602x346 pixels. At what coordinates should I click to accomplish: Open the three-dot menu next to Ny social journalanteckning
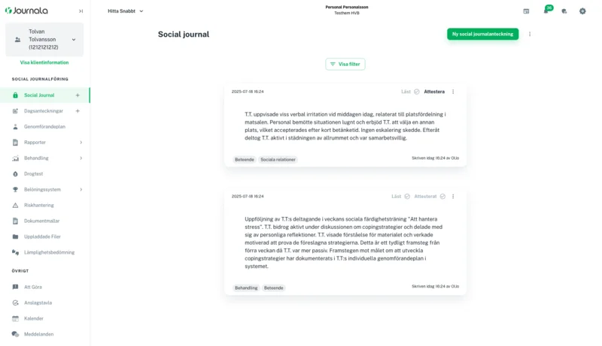pos(530,34)
